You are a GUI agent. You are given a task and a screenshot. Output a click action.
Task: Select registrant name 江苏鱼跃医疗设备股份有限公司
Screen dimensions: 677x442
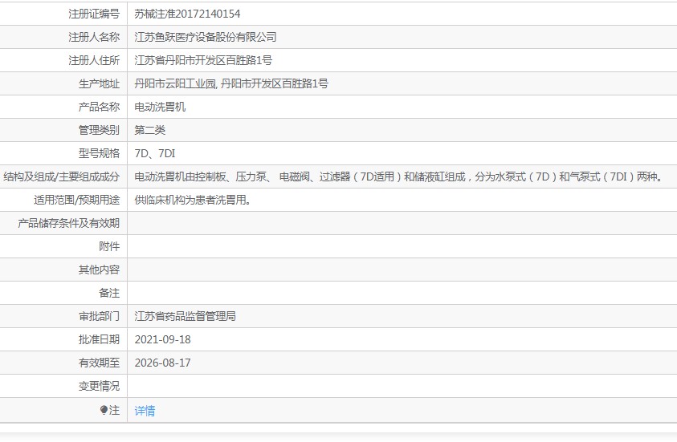[205, 37]
